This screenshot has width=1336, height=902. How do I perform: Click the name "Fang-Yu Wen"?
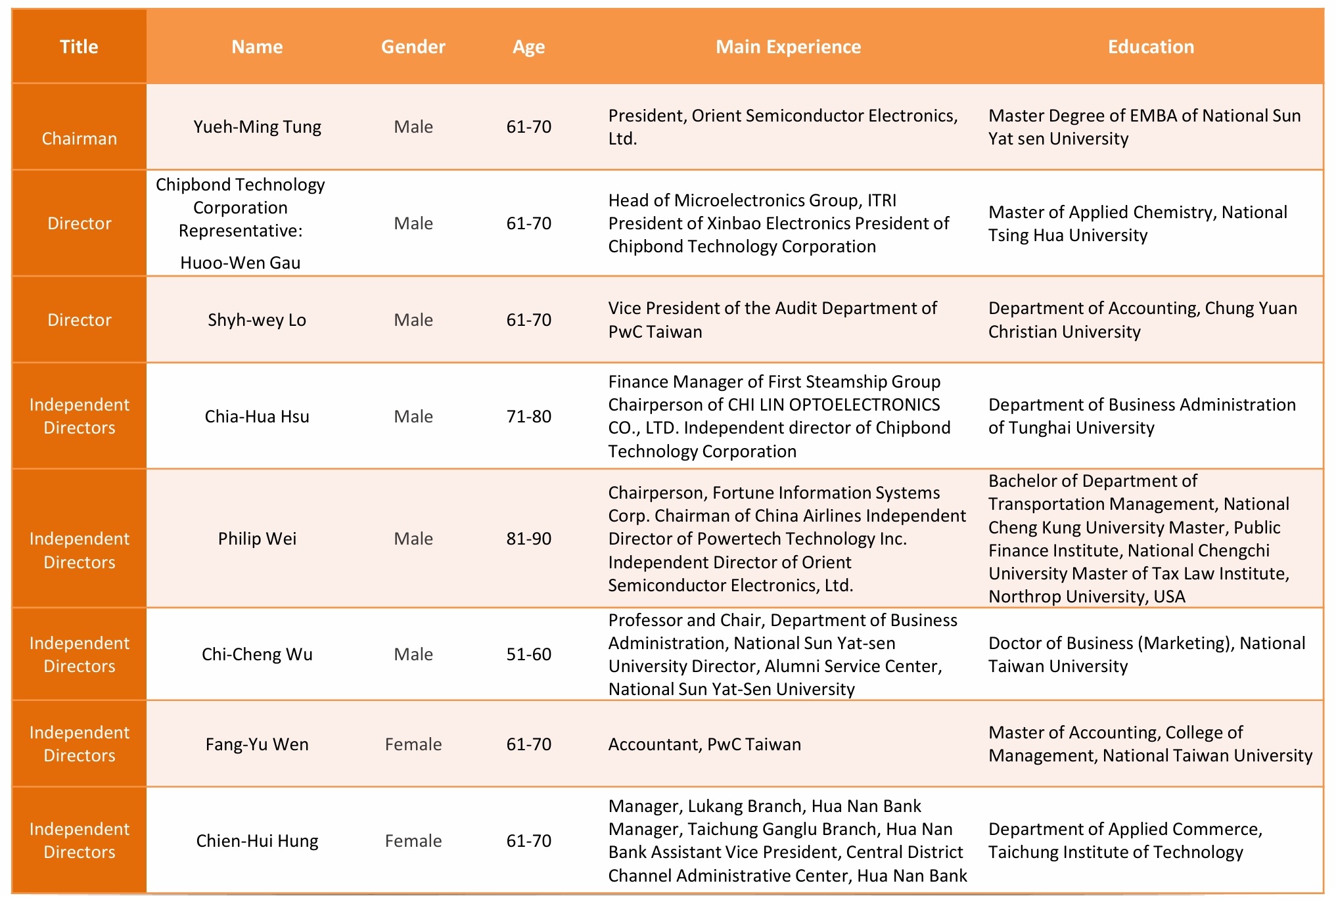257,744
